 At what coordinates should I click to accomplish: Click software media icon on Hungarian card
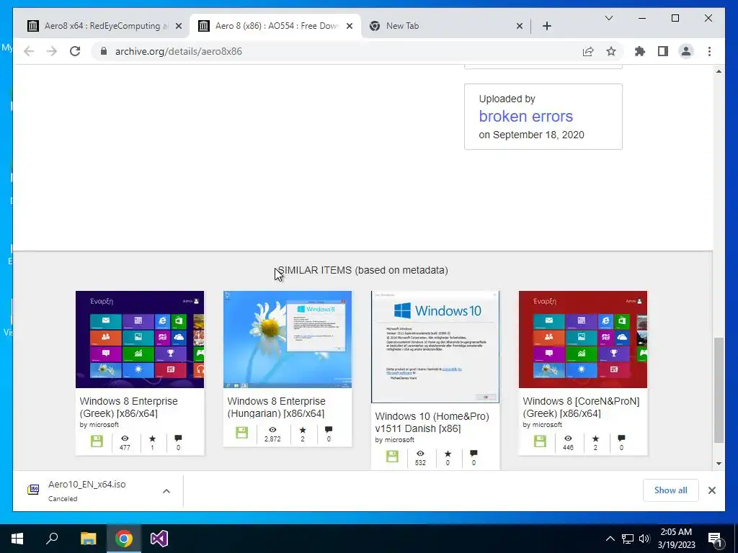(x=242, y=432)
